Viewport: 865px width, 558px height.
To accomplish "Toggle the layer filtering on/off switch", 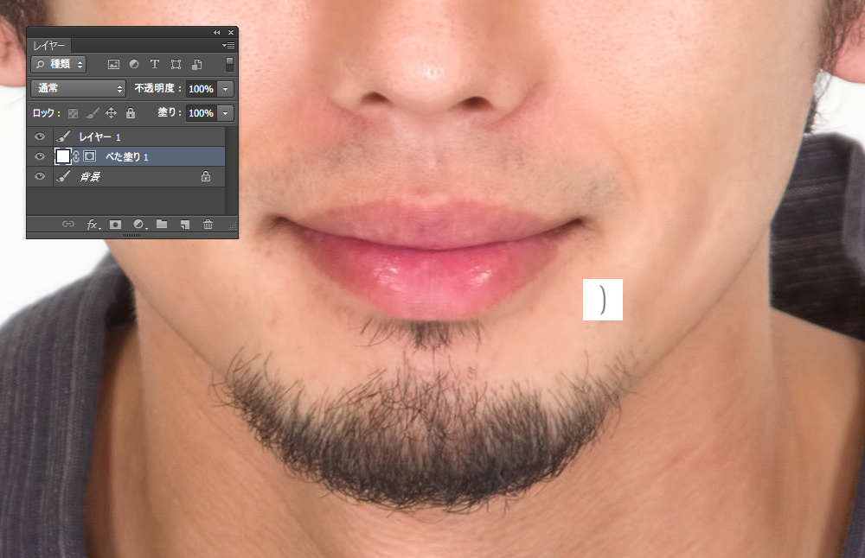I will click(x=229, y=65).
